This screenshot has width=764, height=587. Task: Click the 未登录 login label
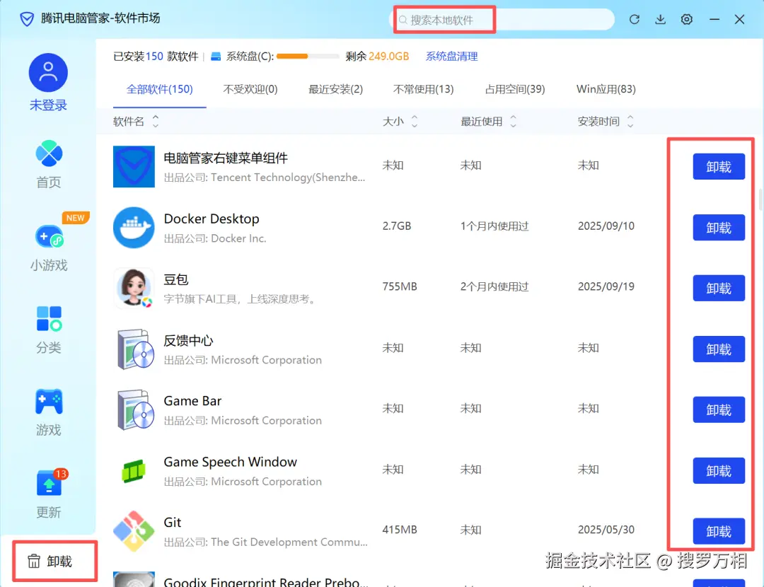point(48,105)
